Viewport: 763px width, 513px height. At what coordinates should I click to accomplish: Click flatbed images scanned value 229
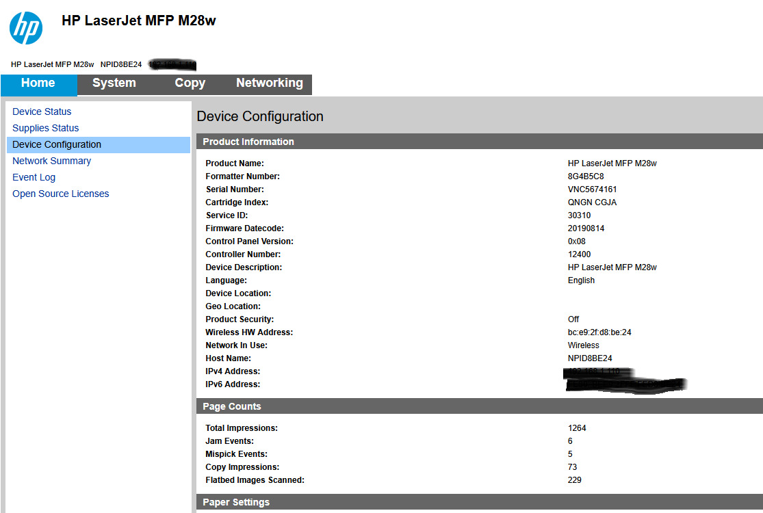click(574, 480)
